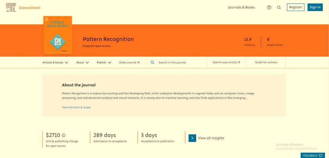Open the Order journal external link
329x158 pixels.
129,62
